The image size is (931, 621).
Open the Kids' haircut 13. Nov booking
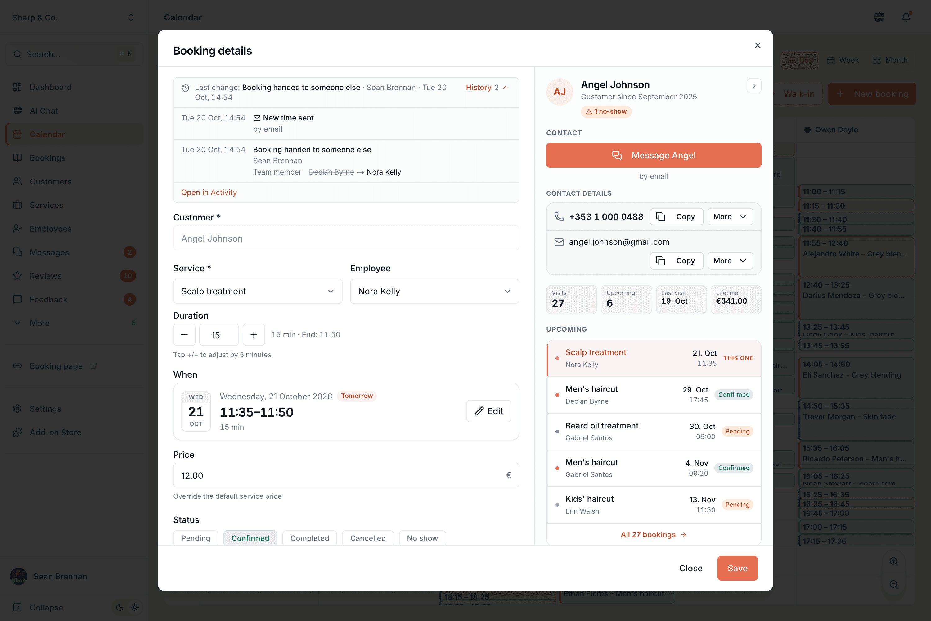pyautogui.click(x=654, y=505)
